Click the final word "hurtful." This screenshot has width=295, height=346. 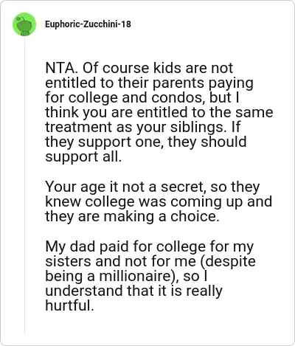tap(69, 305)
